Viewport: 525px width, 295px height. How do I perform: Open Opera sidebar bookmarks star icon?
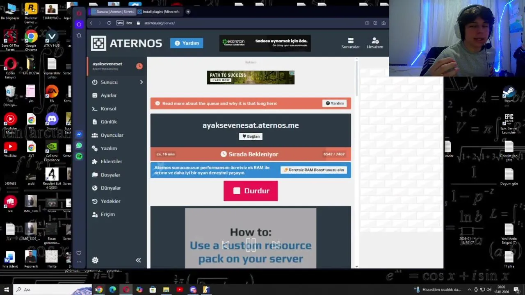coord(79,35)
